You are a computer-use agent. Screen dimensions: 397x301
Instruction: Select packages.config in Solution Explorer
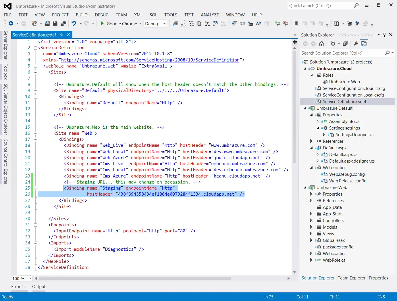point(338,247)
